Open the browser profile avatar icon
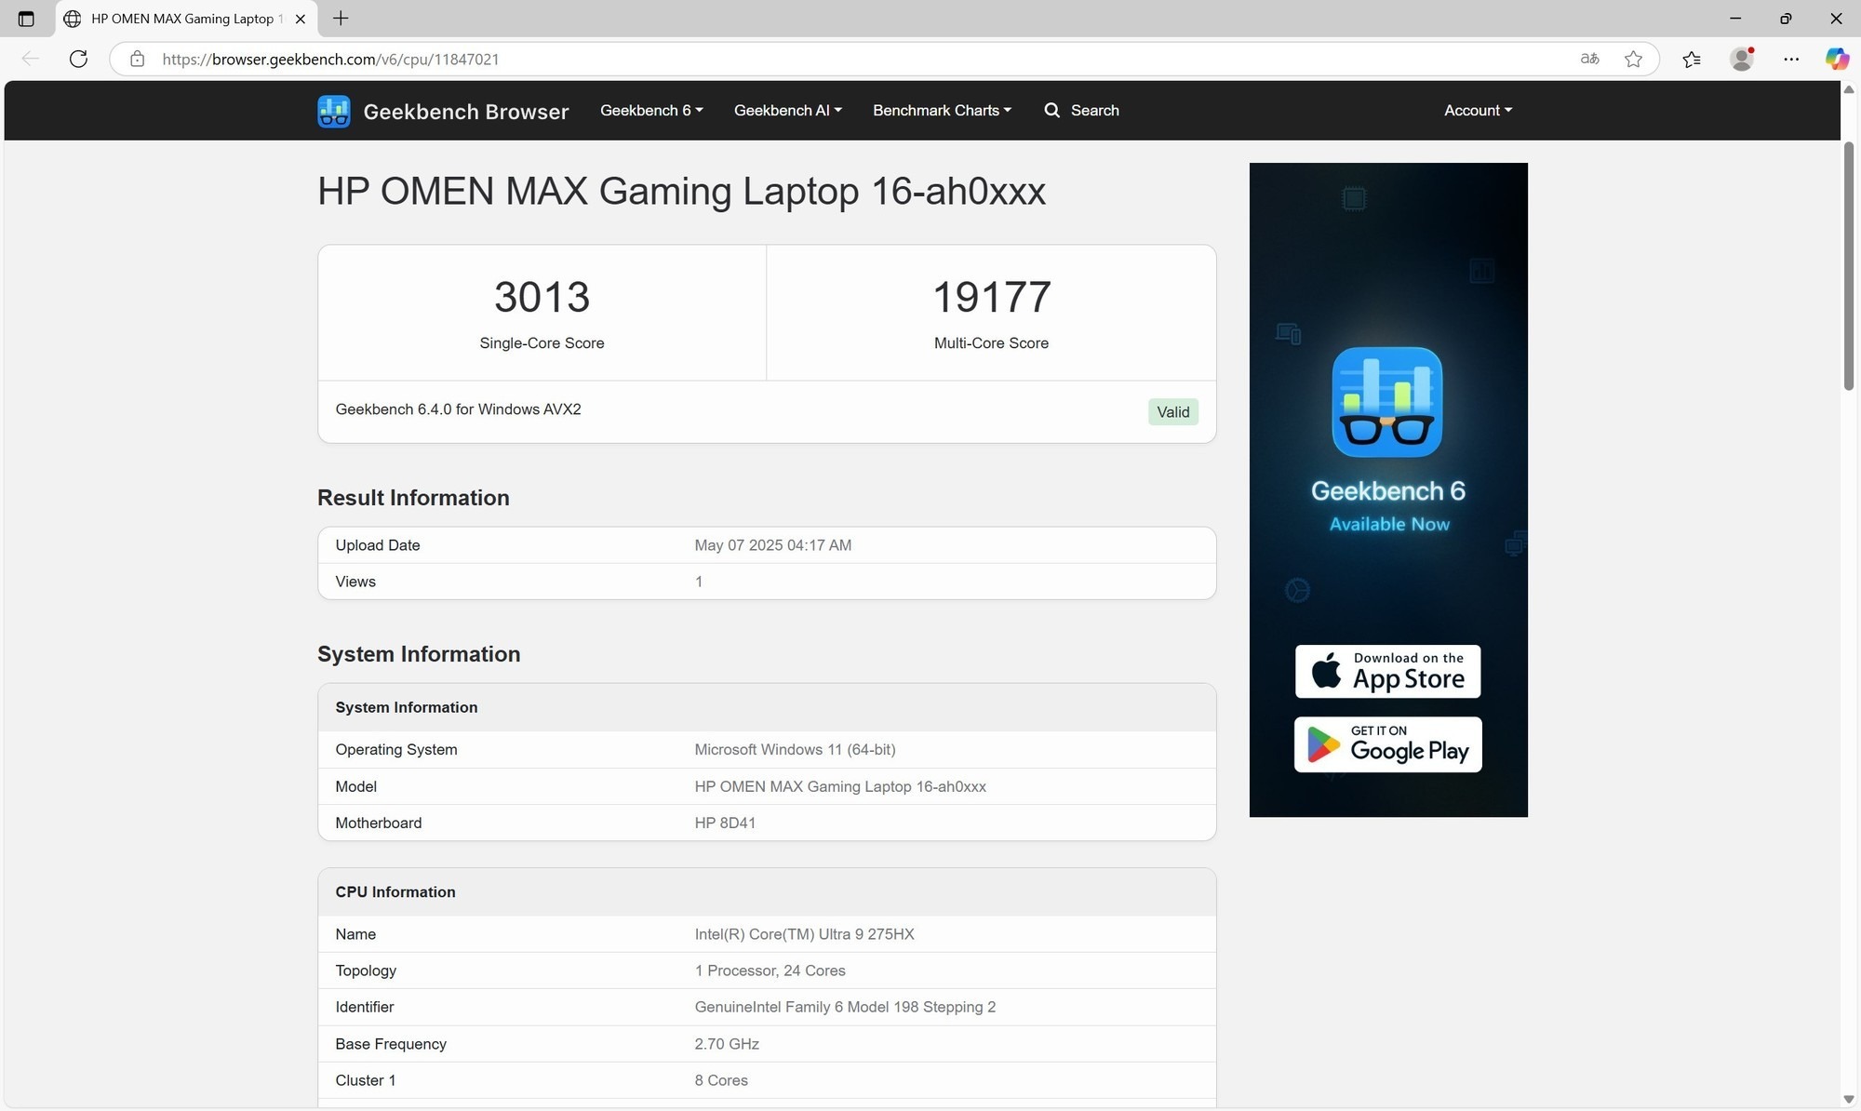 pyautogui.click(x=1741, y=59)
